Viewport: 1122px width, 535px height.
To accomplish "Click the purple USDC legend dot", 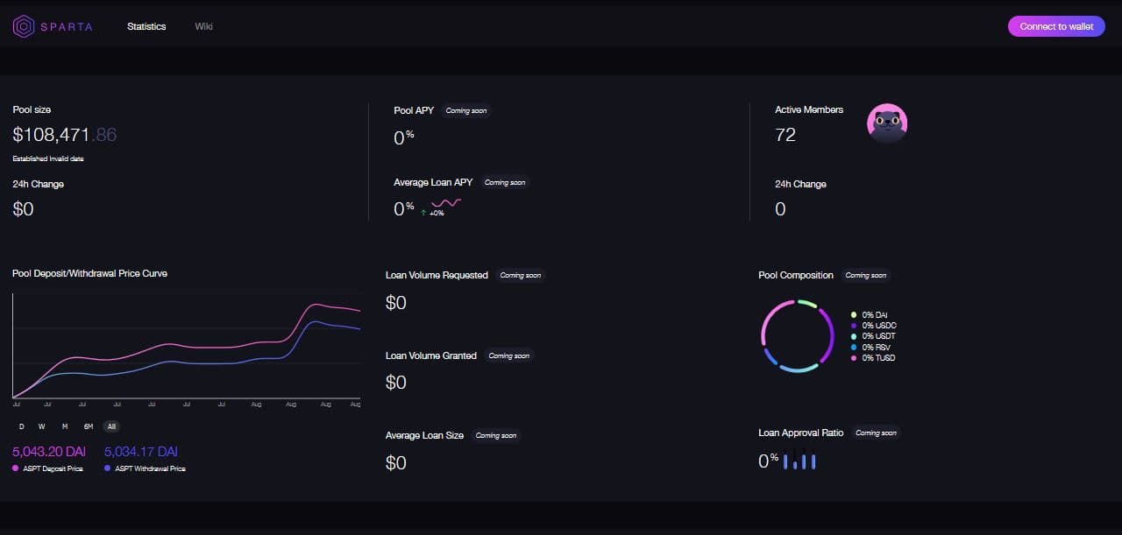I will pyautogui.click(x=854, y=326).
